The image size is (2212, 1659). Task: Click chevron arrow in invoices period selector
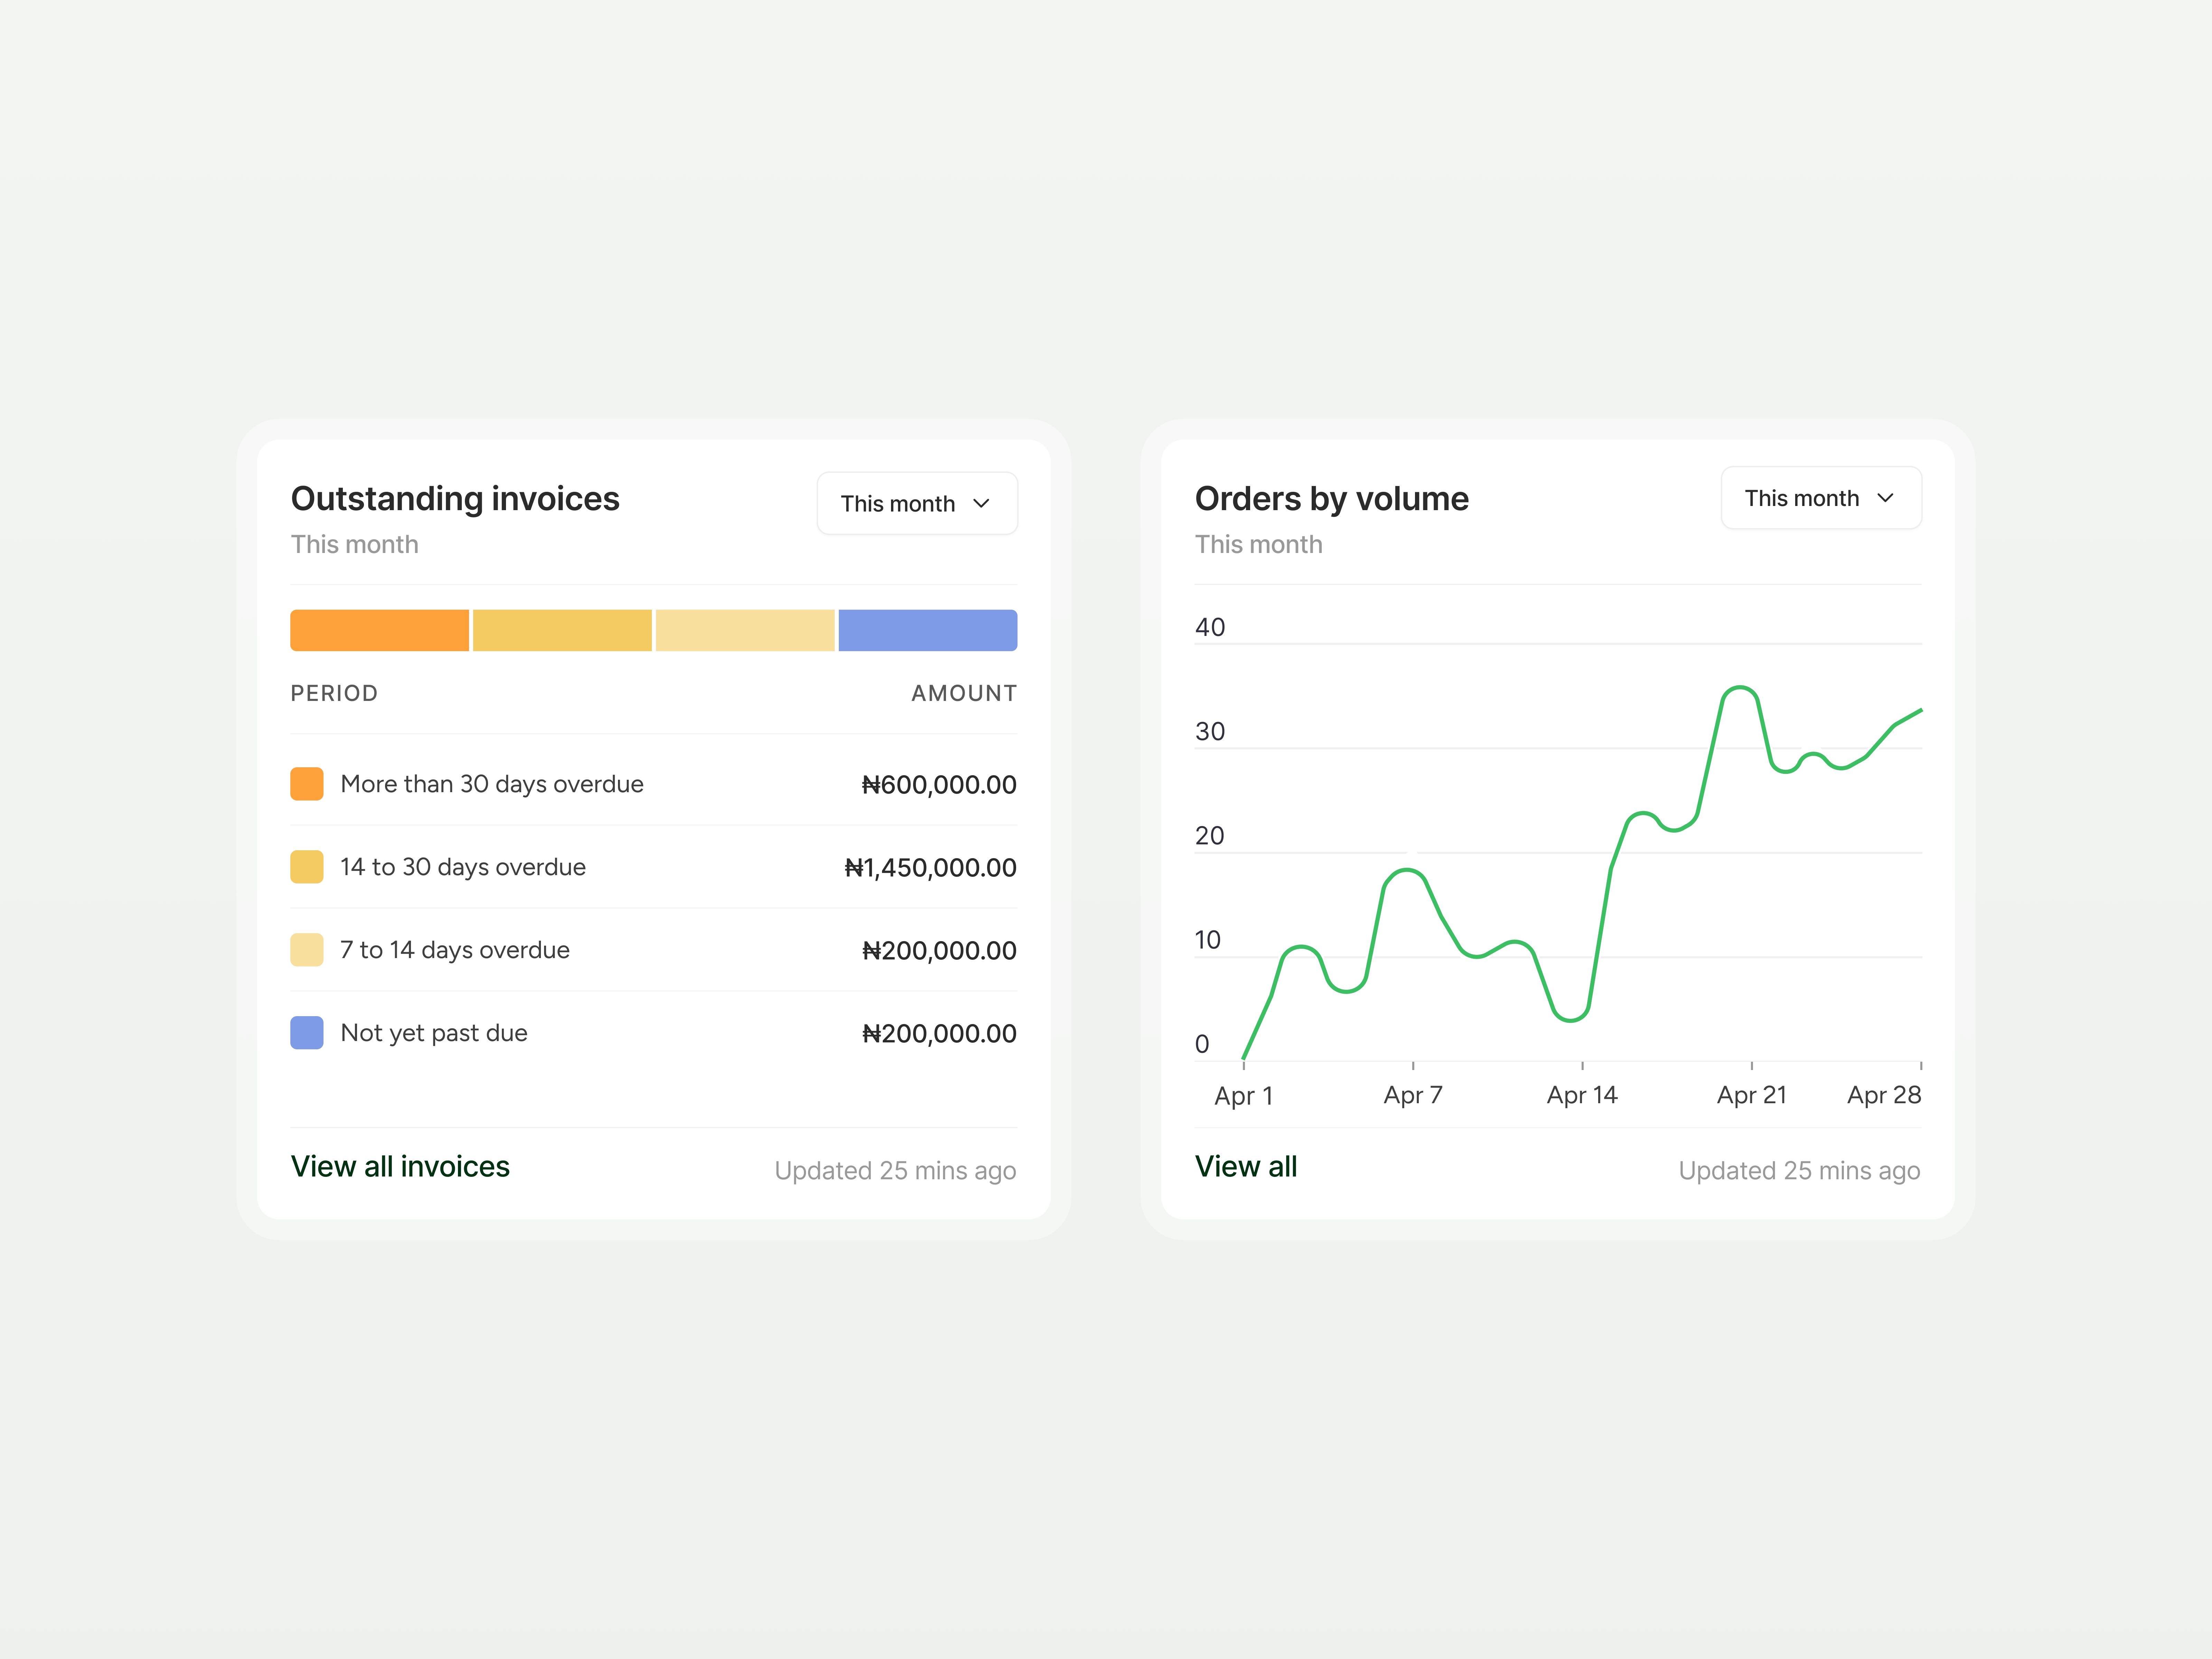tap(981, 503)
